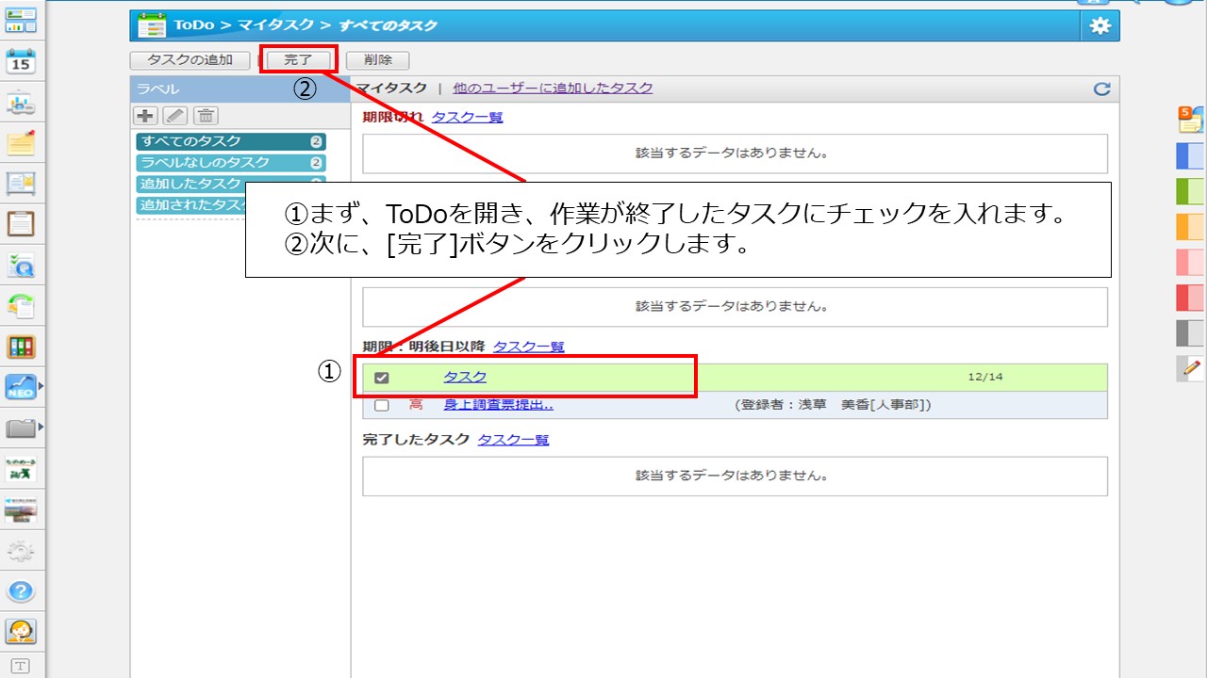
Task: Open the blue NEO chart icon
Action: (x=21, y=386)
